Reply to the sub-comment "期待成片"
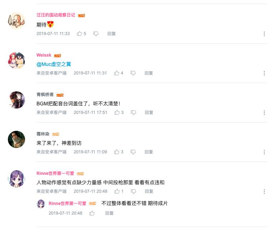The height and width of the screenshot is (229, 272). pos(110,213)
